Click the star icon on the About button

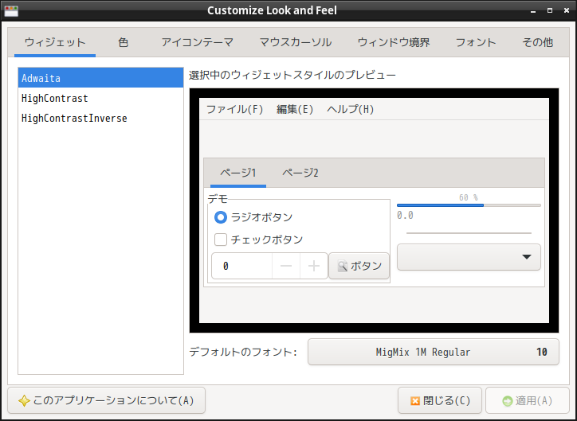pos(25,400)
